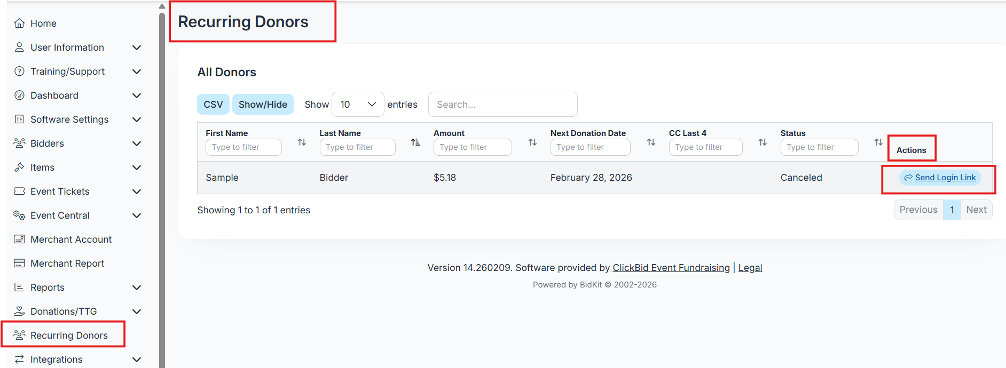Open Reports in the sidebar
Viewport: 1006px width, 368px height.
48,287
